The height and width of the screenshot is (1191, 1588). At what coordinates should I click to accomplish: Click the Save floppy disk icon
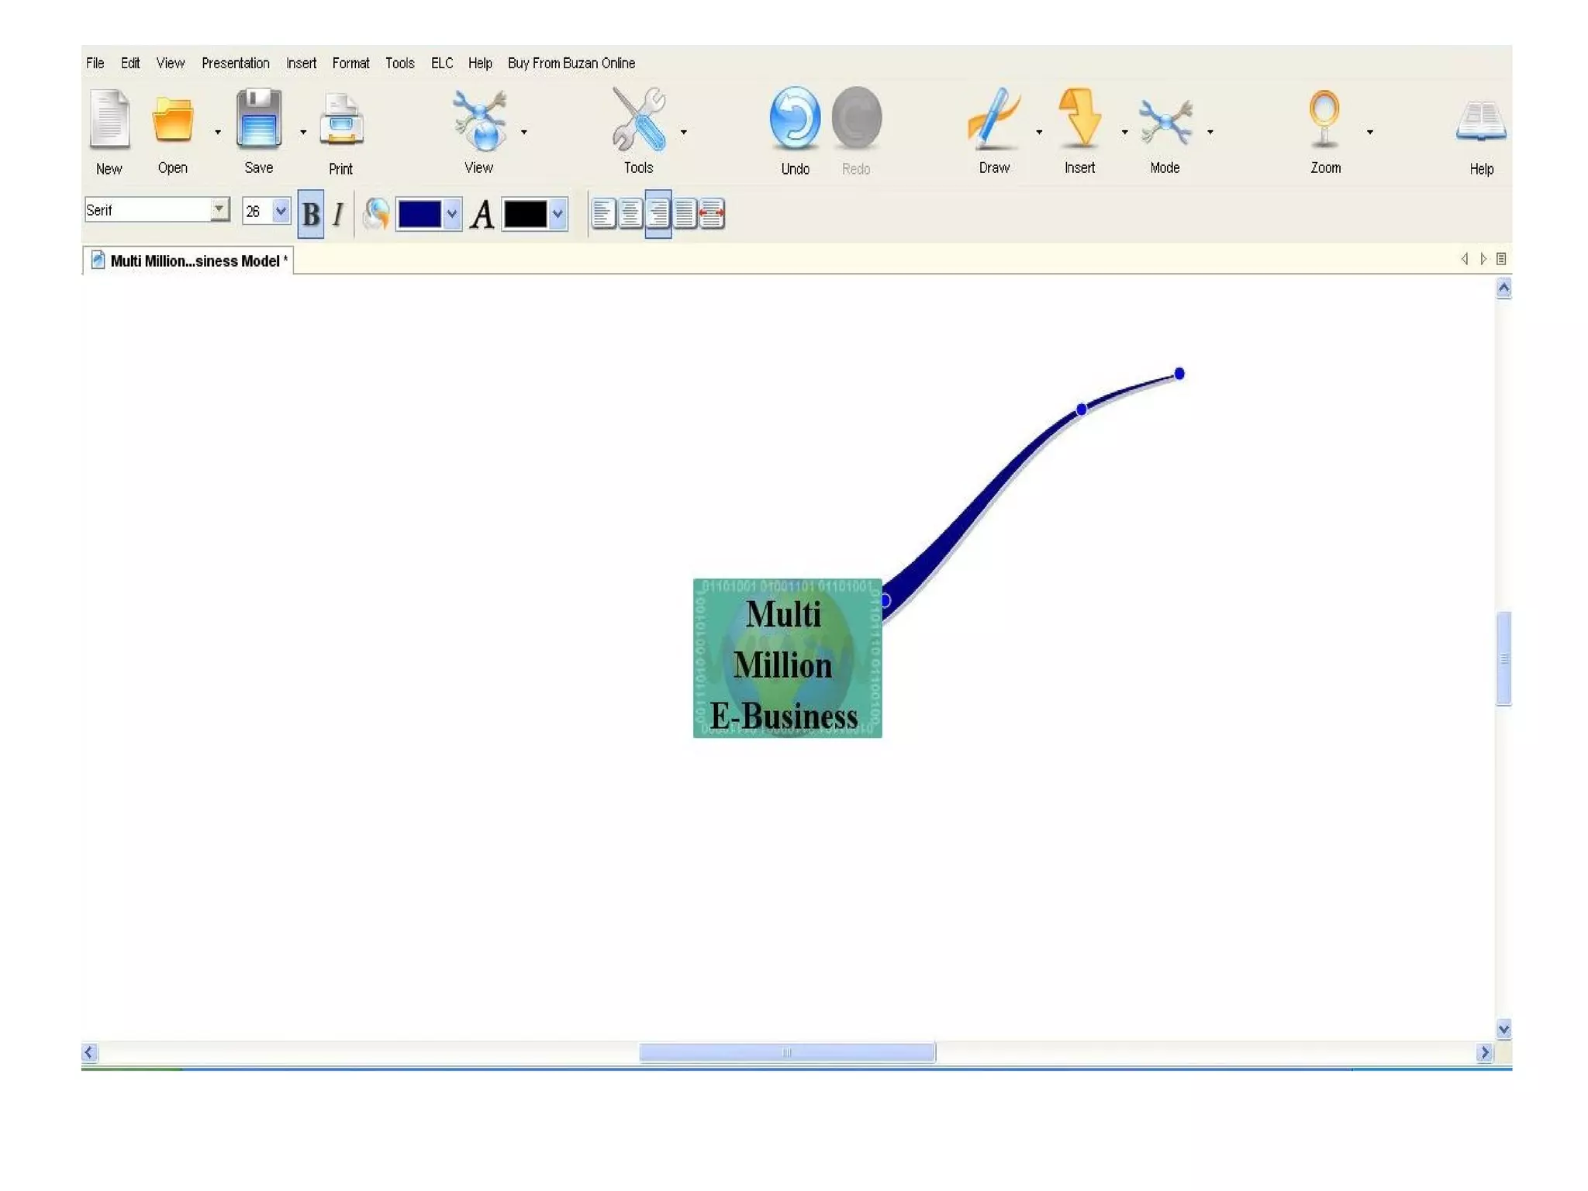258,119
